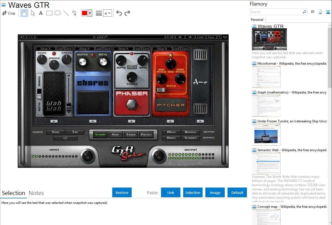Open the Notes tab

click(x=36, y=193)
